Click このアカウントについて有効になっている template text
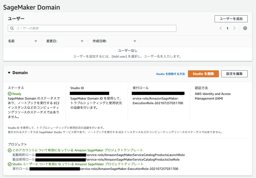Viewport: 256px width, 178px height. [78, 150]
